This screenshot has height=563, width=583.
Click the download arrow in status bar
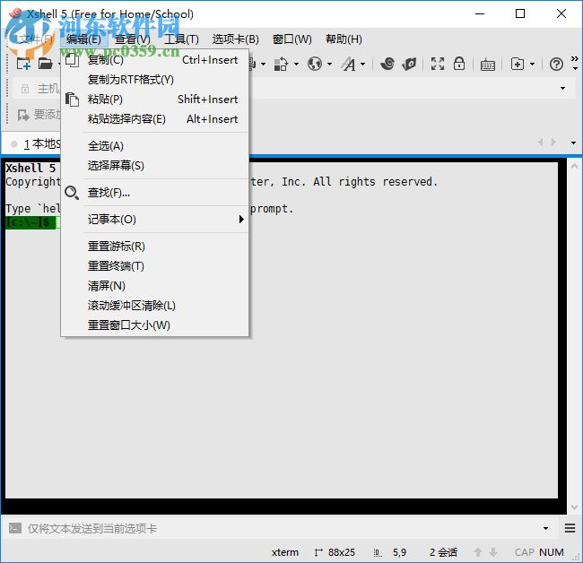click(x=493, y=552)
